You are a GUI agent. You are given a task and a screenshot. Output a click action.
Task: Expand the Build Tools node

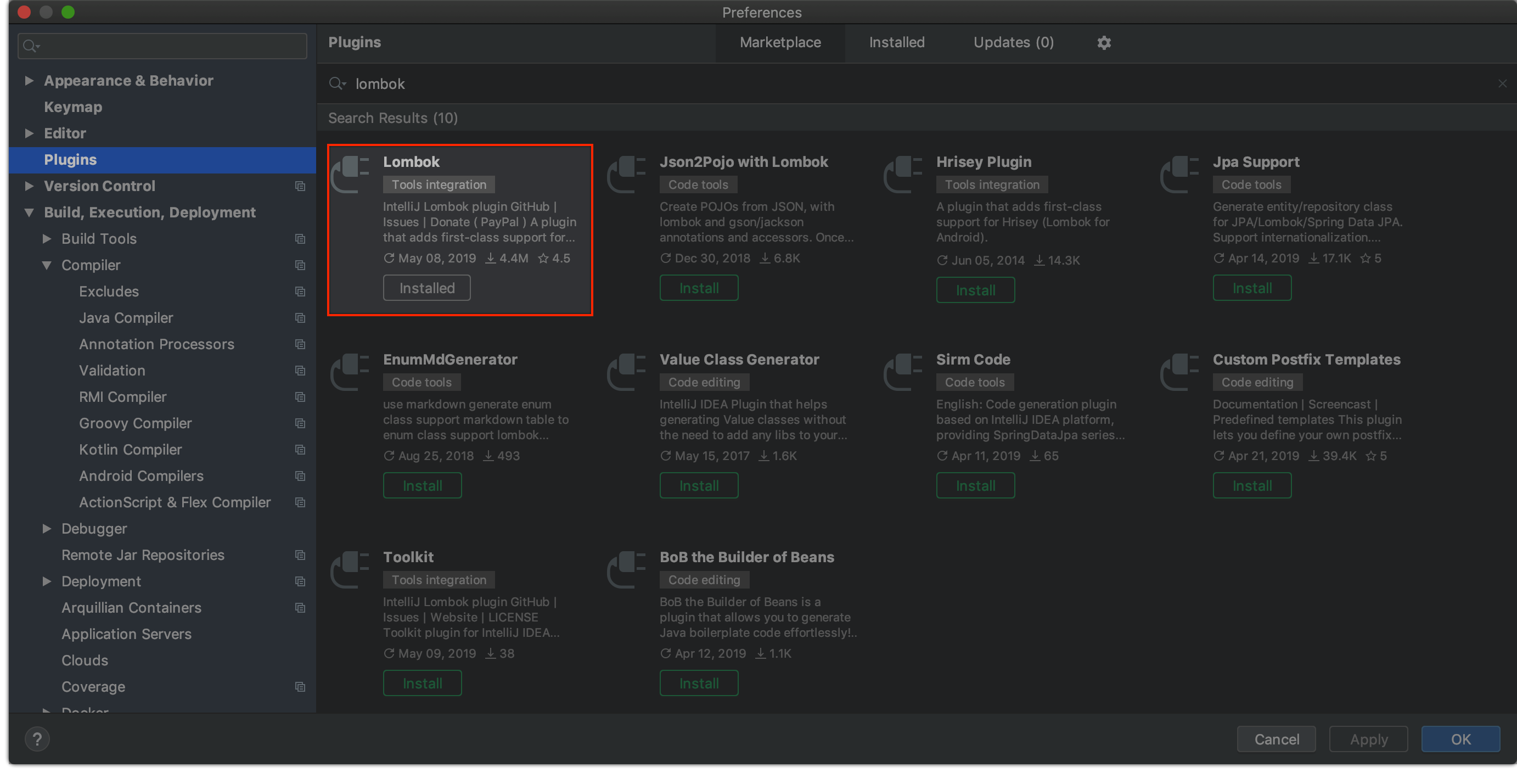(x=47, y=239)
